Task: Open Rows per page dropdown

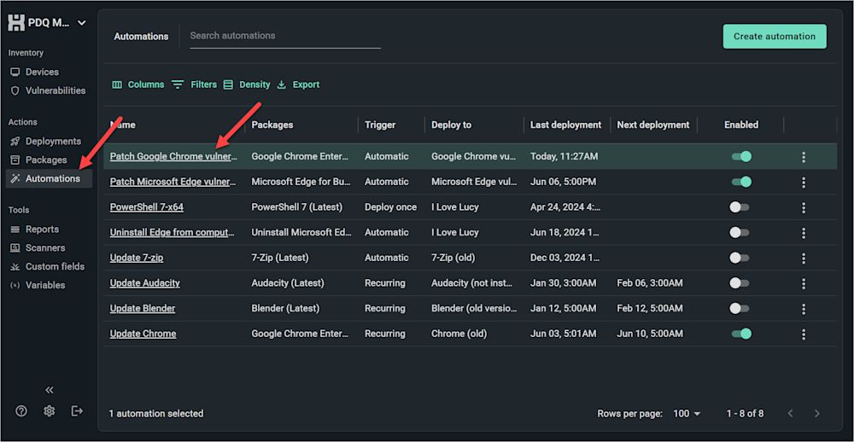Action: pyautogui.click(x=687, y=414)
